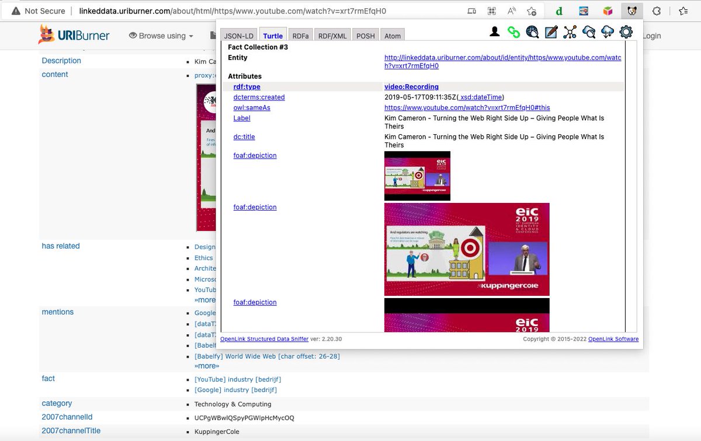Open OpenLink Structured Data Sniffer link
This screenshot has height=441, width=701.
[264, 339]
